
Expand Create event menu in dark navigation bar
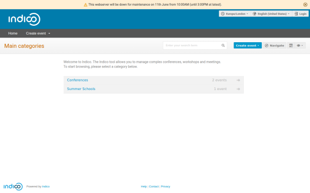(x=38, y=33)
